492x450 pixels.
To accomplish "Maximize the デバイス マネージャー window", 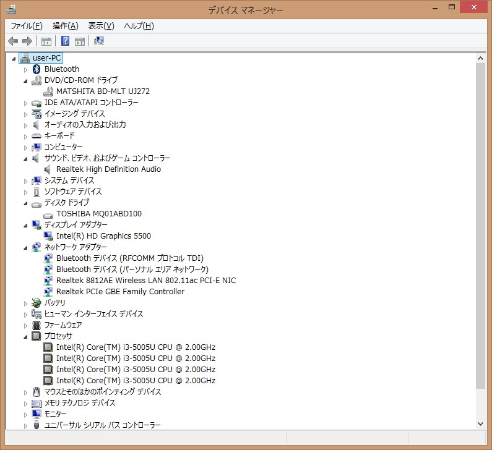I will click(452, 7).
